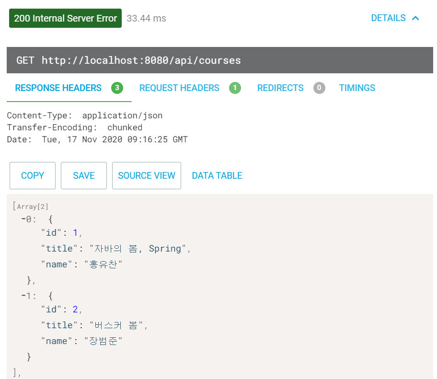Collapse the DETAILS chevron arrow
This screenshot has height=379, width=437.
tap(415, 18)
